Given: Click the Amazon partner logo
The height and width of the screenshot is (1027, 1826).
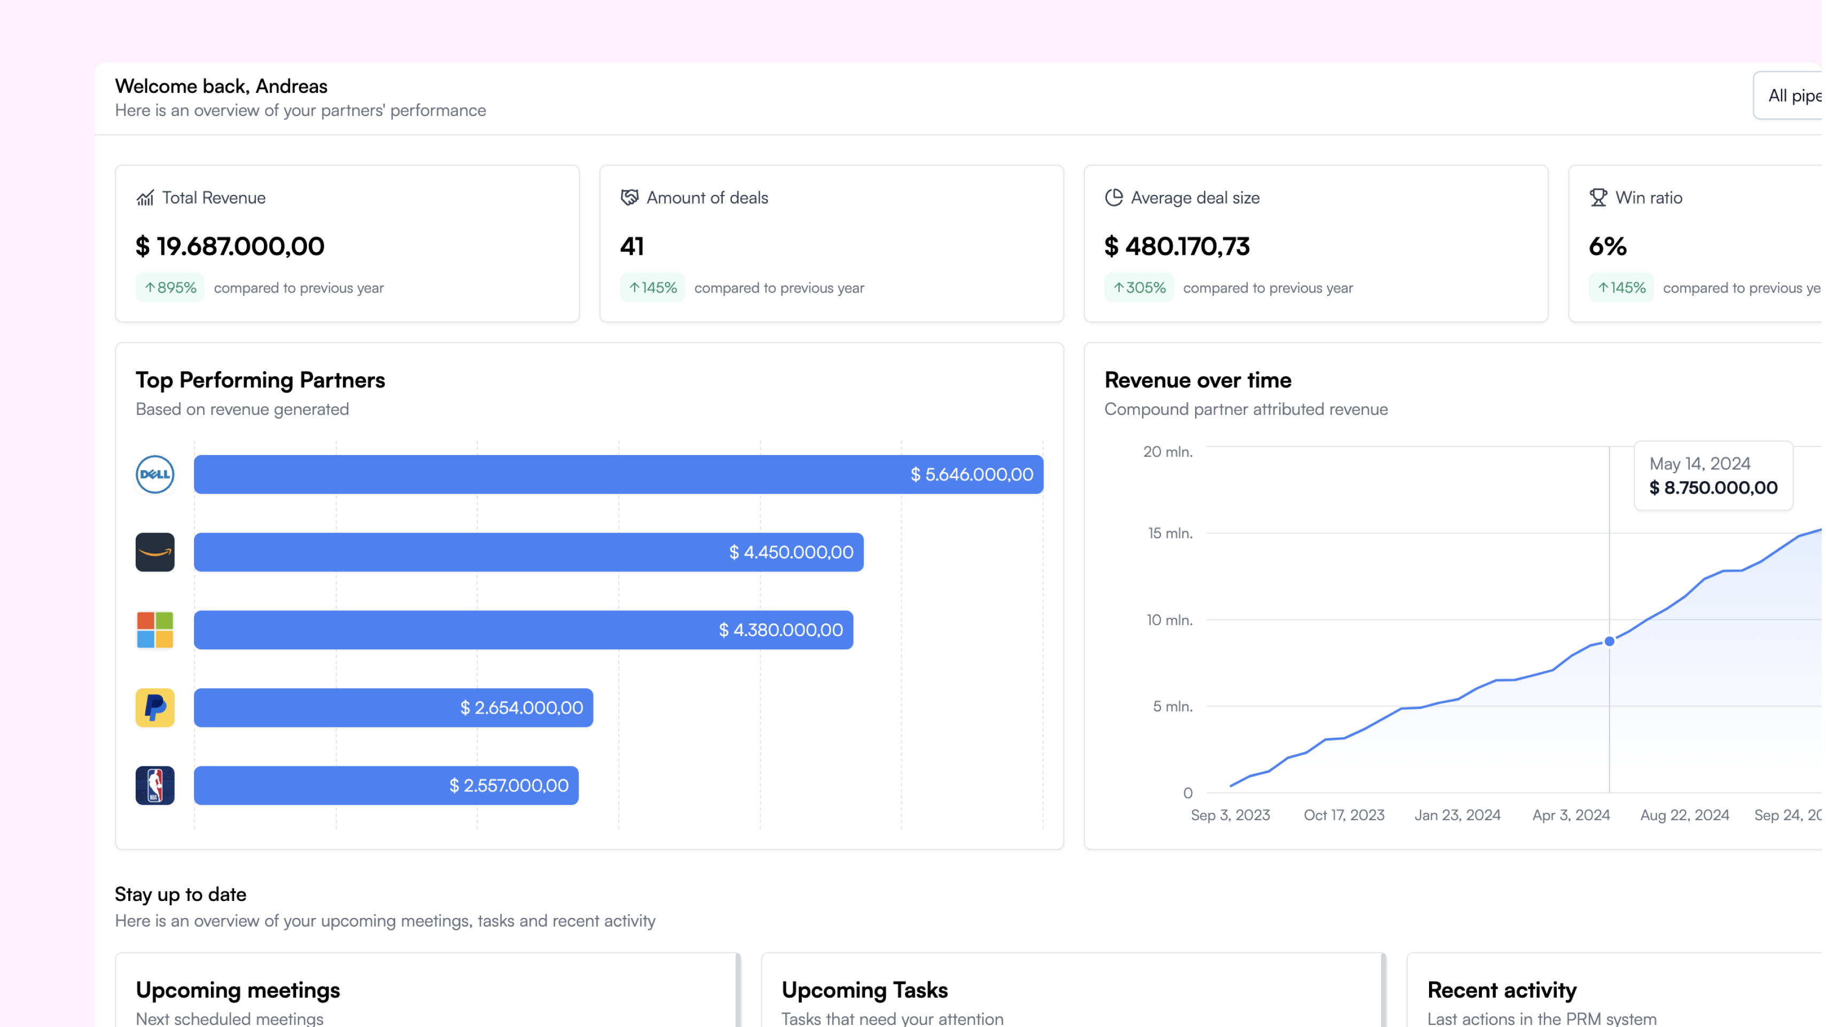Looking at the screenshot, I should (x=154, y=552).
